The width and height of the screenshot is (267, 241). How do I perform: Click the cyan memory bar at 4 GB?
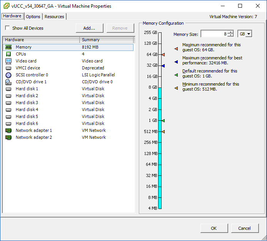(160, 98)
